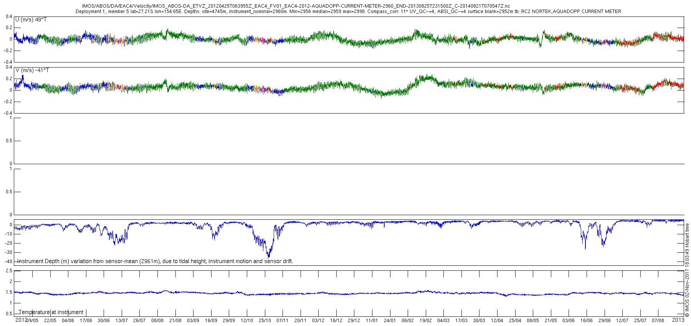
Task: Select the '25/04' date tick label
Action: pos(515,321)
